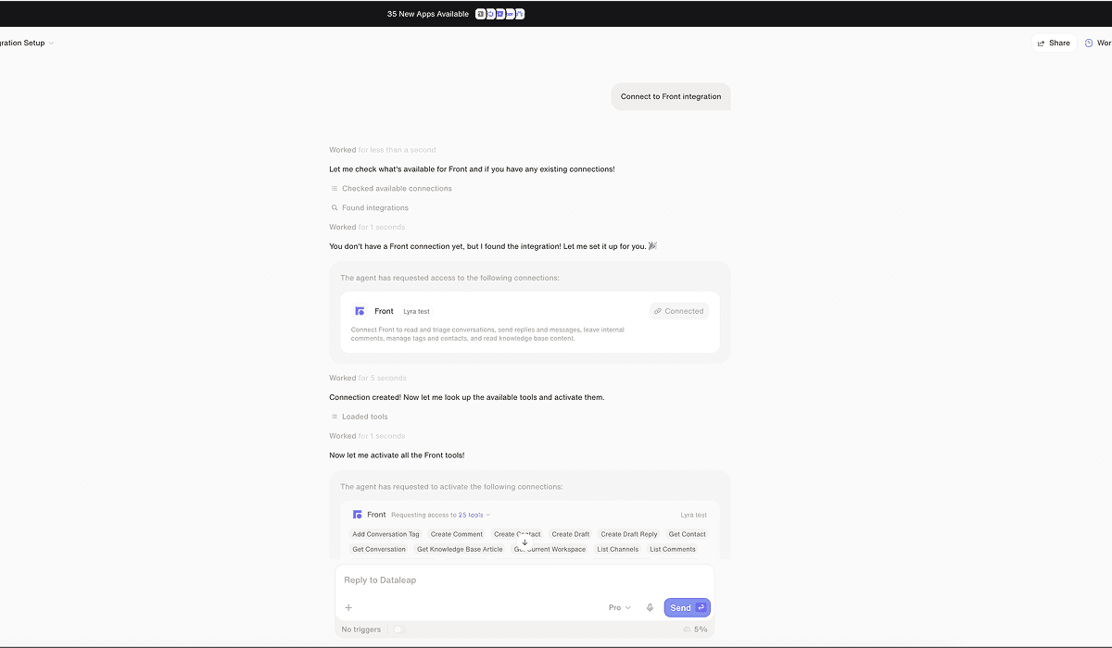Viewport: 1112px width, 648px height.
Task: Click the Front logo in the connection request card
Action: [360, 311]
